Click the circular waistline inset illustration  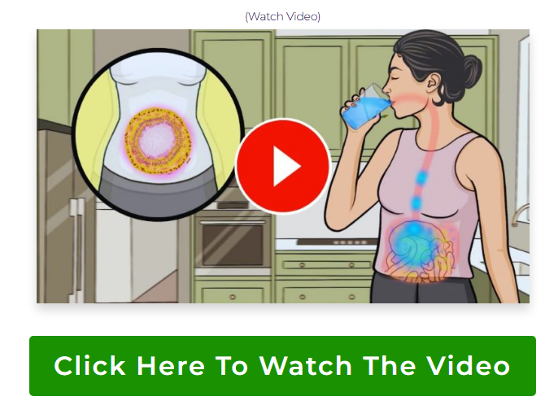tap(158, 134)
